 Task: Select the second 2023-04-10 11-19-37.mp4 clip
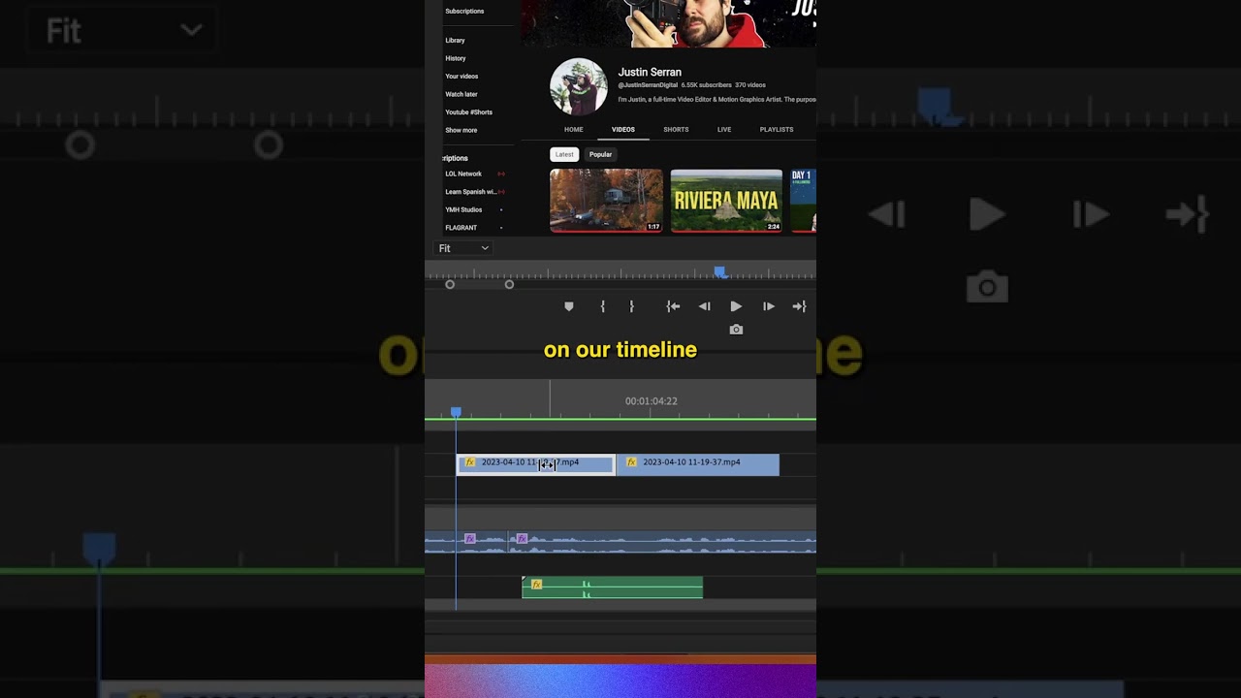pyautogui.click(x=697, y=463)
